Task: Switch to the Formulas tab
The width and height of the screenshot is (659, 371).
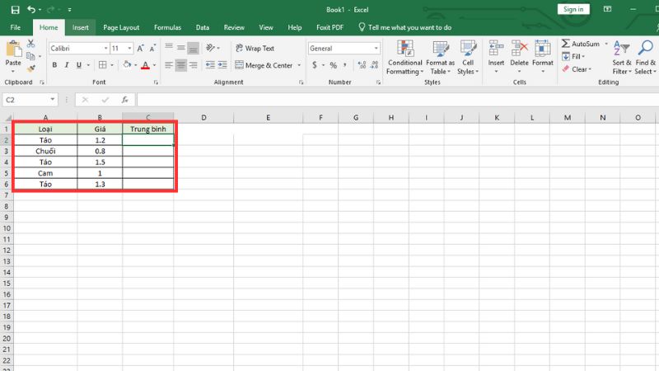Action: pos(167,27)
